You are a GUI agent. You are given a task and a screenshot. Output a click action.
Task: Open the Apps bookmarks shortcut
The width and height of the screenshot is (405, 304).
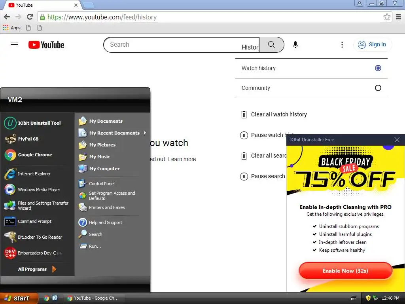[11, 28]
